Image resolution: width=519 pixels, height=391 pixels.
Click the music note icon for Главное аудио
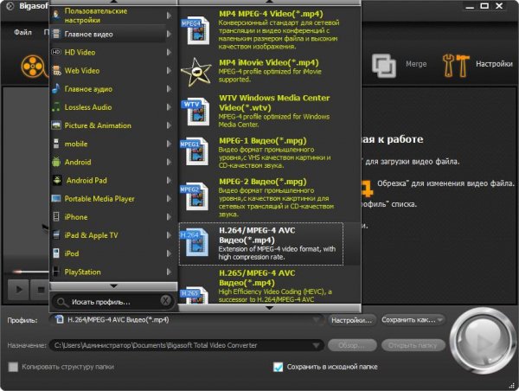point(56,88)
